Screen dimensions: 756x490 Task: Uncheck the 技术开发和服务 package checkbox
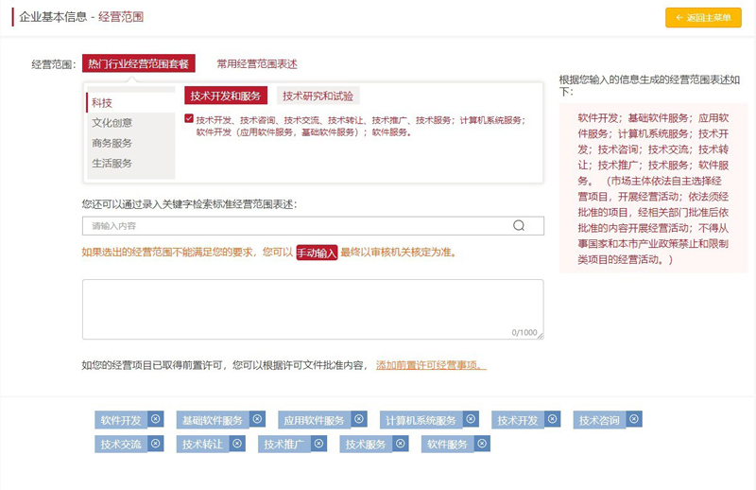(x=189, y=119)
